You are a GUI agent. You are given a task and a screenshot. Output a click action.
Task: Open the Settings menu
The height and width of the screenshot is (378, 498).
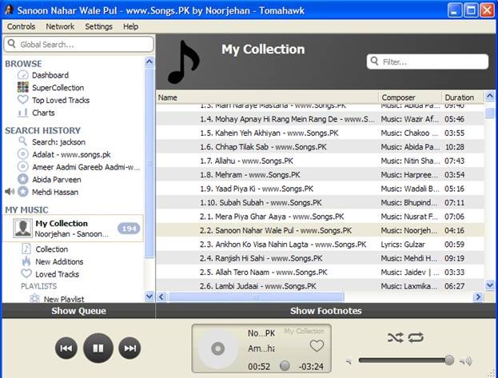click(98, 26)
